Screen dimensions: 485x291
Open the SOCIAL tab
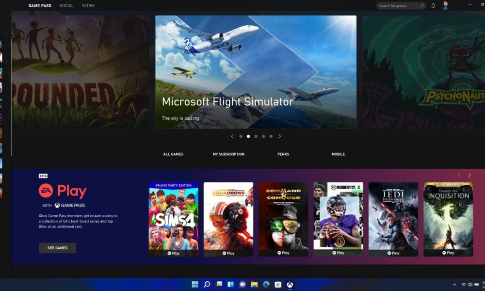pos(66,5)
